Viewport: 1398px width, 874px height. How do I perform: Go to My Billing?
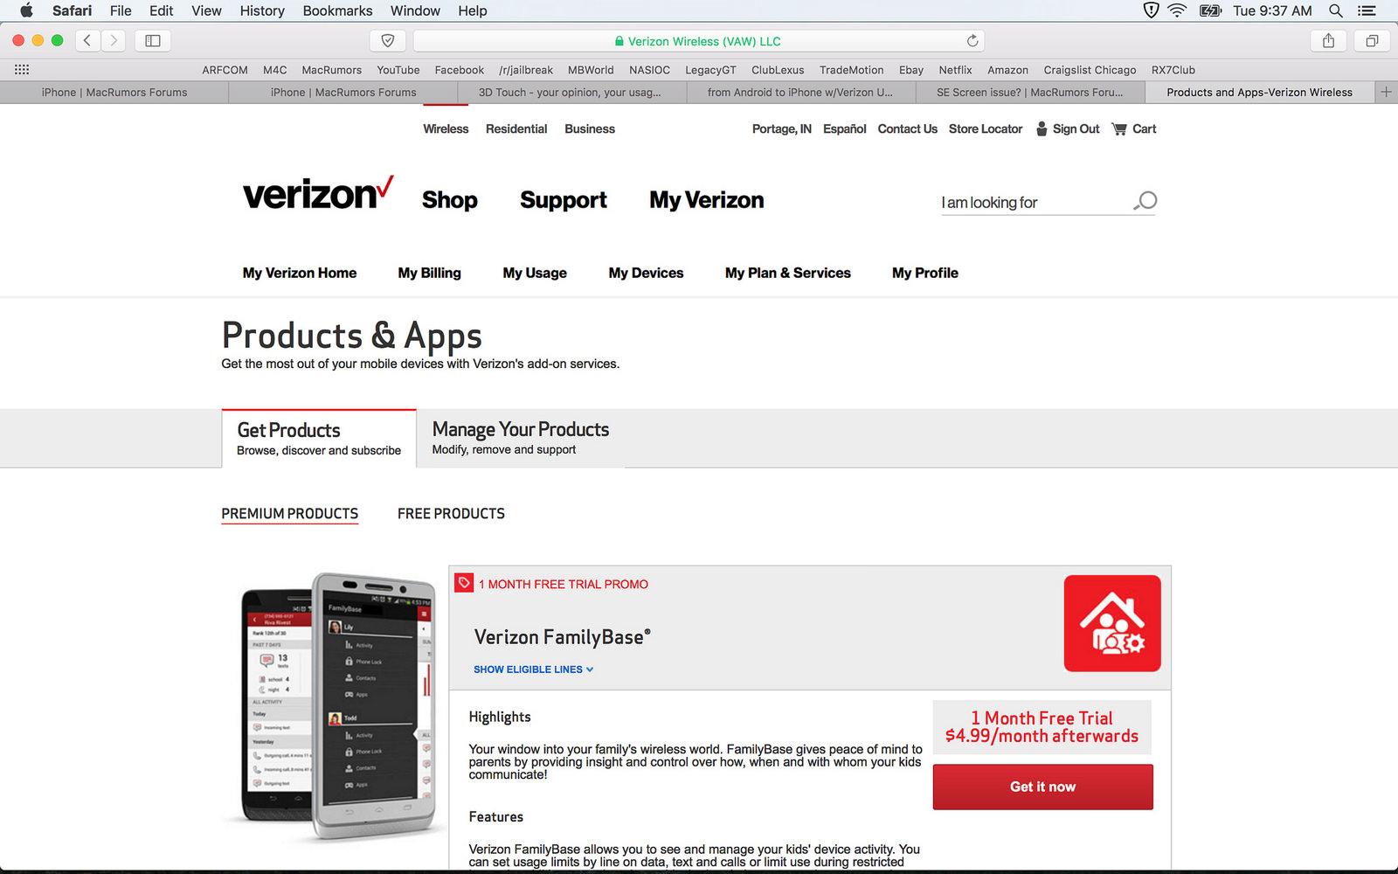[429, 273]
